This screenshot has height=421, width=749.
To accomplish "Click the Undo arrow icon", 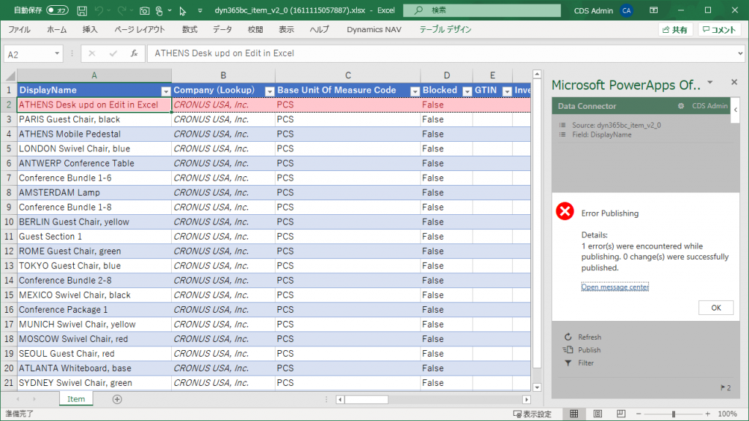I will [x=99, y=10].
